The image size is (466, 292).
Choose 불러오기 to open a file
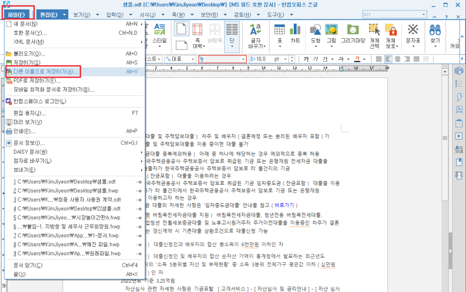[74, 54]
